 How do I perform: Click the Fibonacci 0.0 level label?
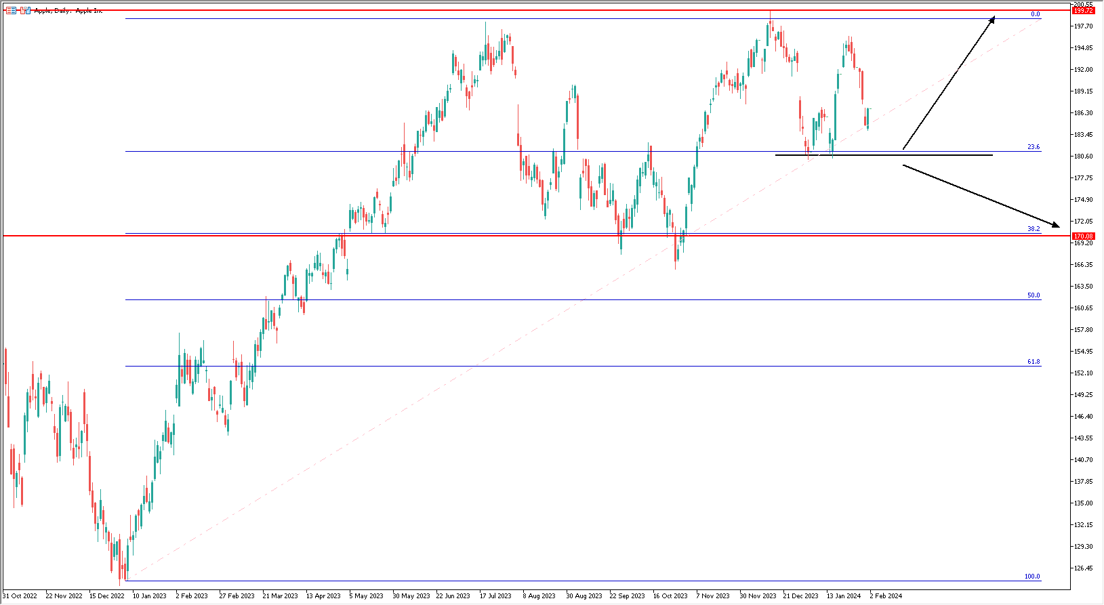click(1035, 14)
